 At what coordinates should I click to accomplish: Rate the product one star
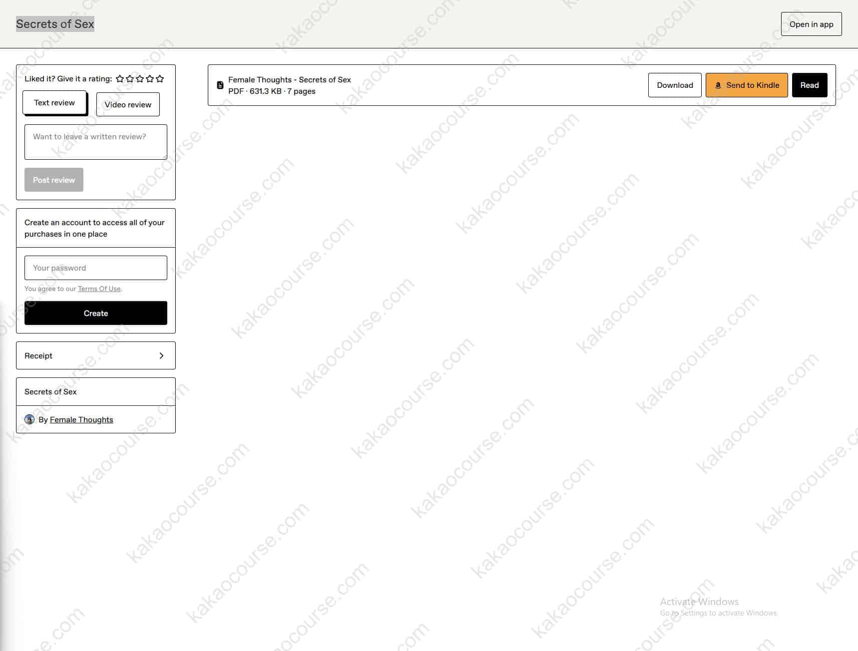[x=120, y=79]
